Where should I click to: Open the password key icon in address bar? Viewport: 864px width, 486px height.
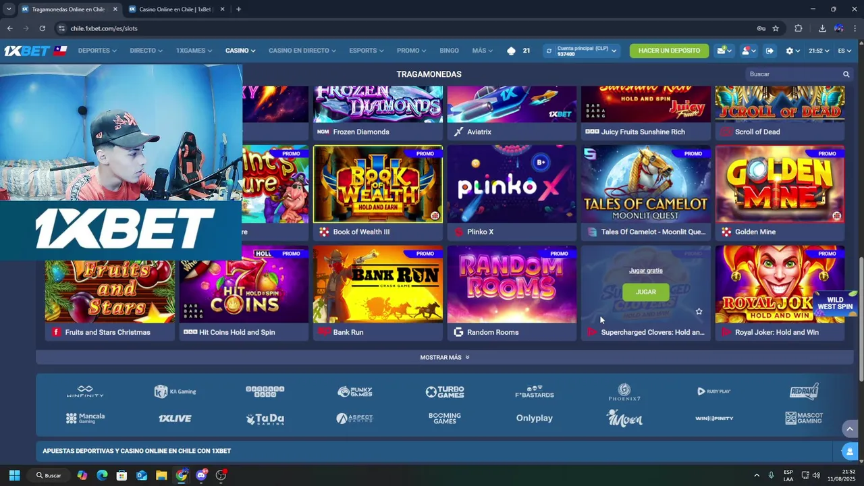coord(761,28)
